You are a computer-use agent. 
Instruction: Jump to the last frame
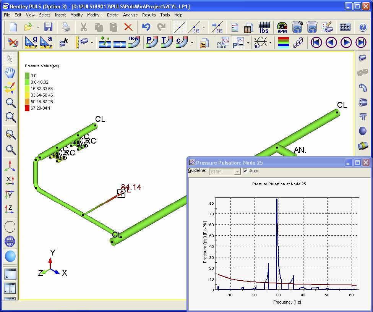coord(361,42)
